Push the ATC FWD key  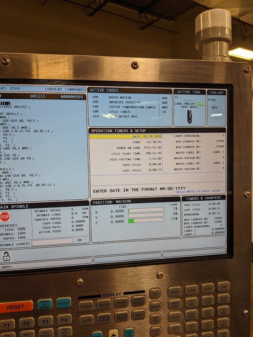[208, 313]
